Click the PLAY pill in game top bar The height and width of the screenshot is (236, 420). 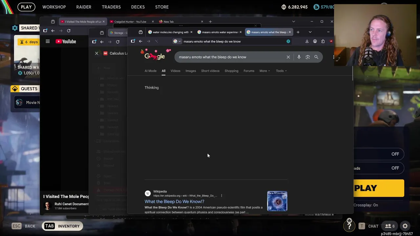pos(26,7)
